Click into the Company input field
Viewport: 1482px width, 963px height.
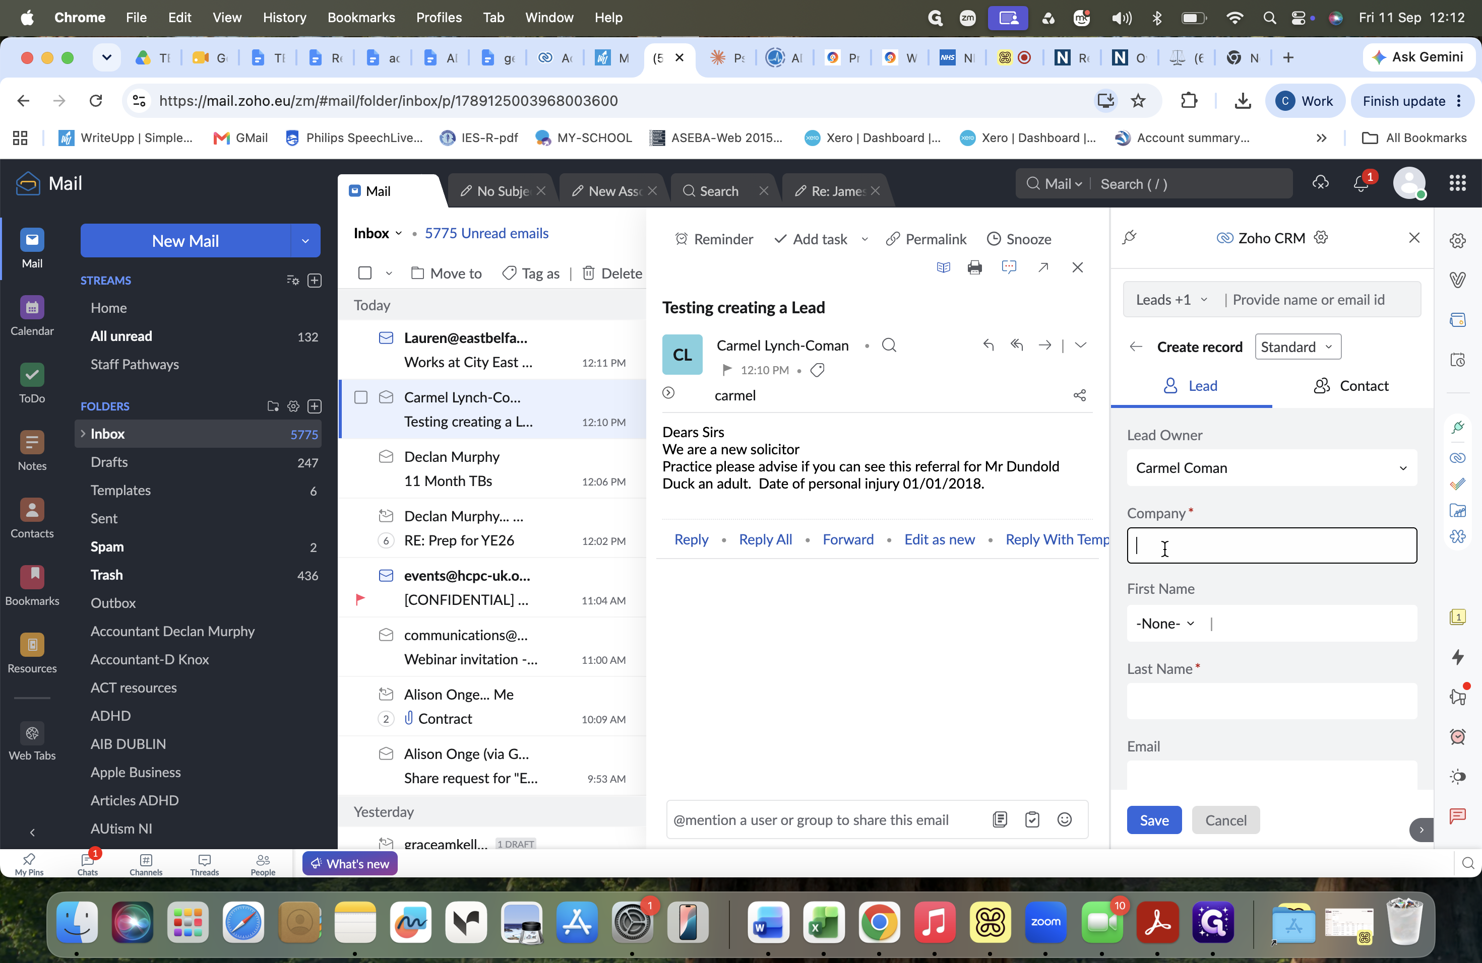[x=1271, y=545]
